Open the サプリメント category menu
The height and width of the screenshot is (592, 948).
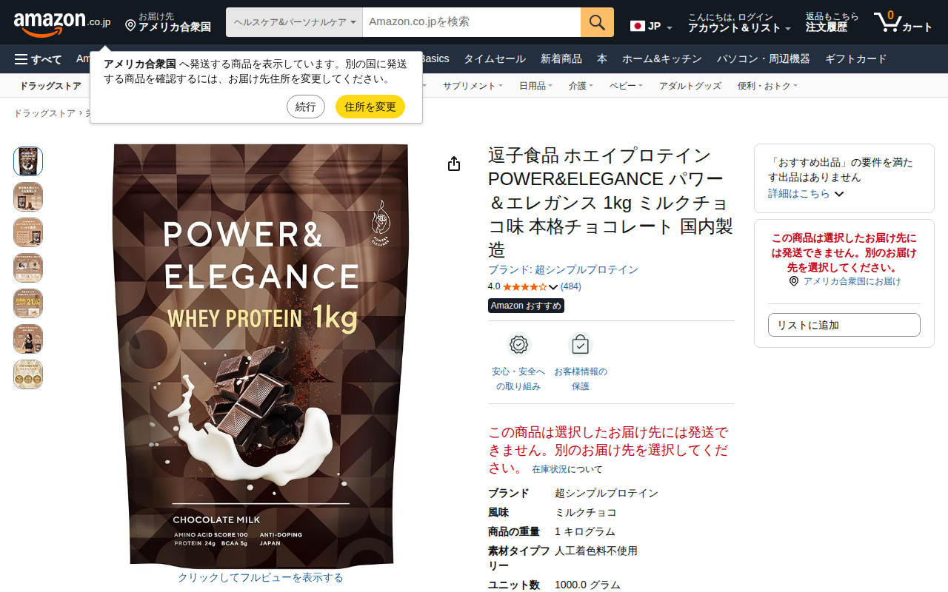[x=473, y=86]
